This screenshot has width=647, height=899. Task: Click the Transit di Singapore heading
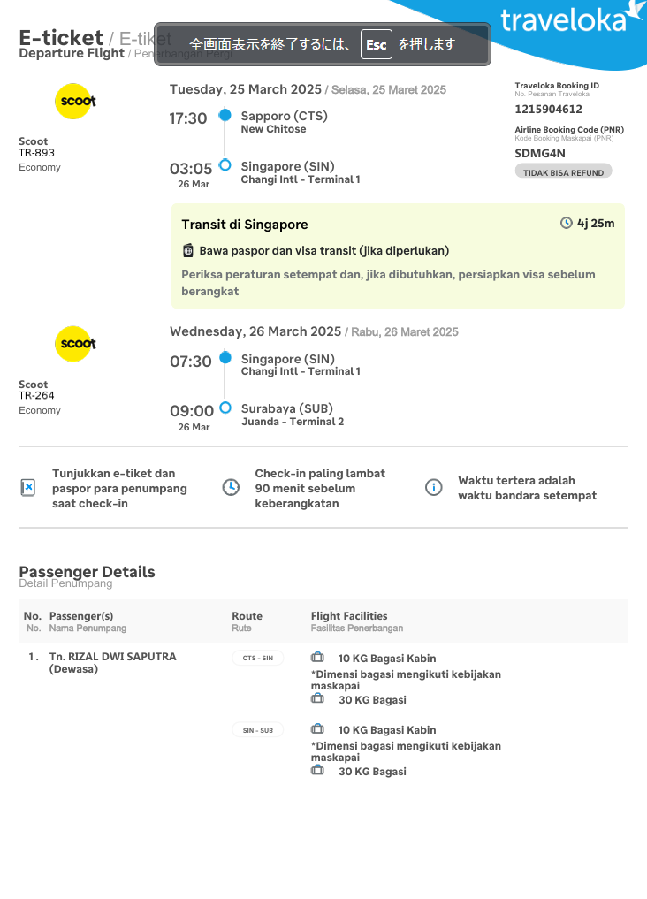245,225
